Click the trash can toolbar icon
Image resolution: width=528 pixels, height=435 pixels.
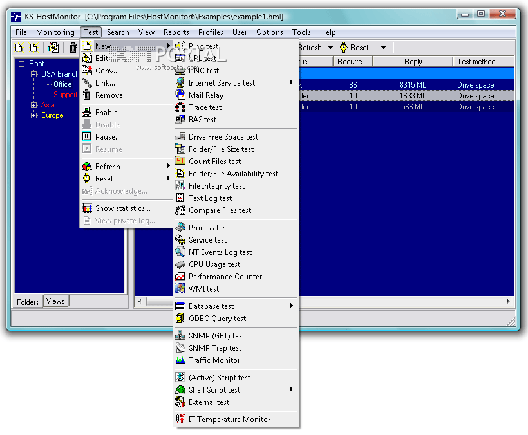click(73, 48)
